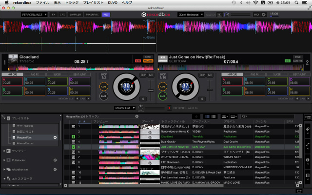
Task: Open the KUVO menu
Action: [113, 2]
